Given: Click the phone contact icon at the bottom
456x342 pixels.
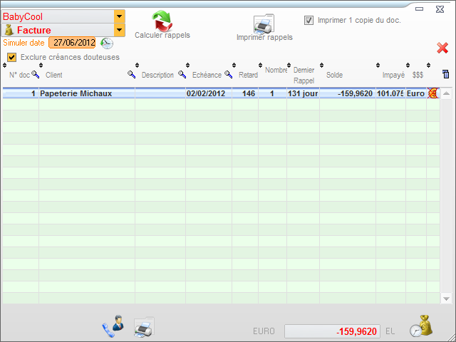Looking at the screenshot, I should 113,327.
